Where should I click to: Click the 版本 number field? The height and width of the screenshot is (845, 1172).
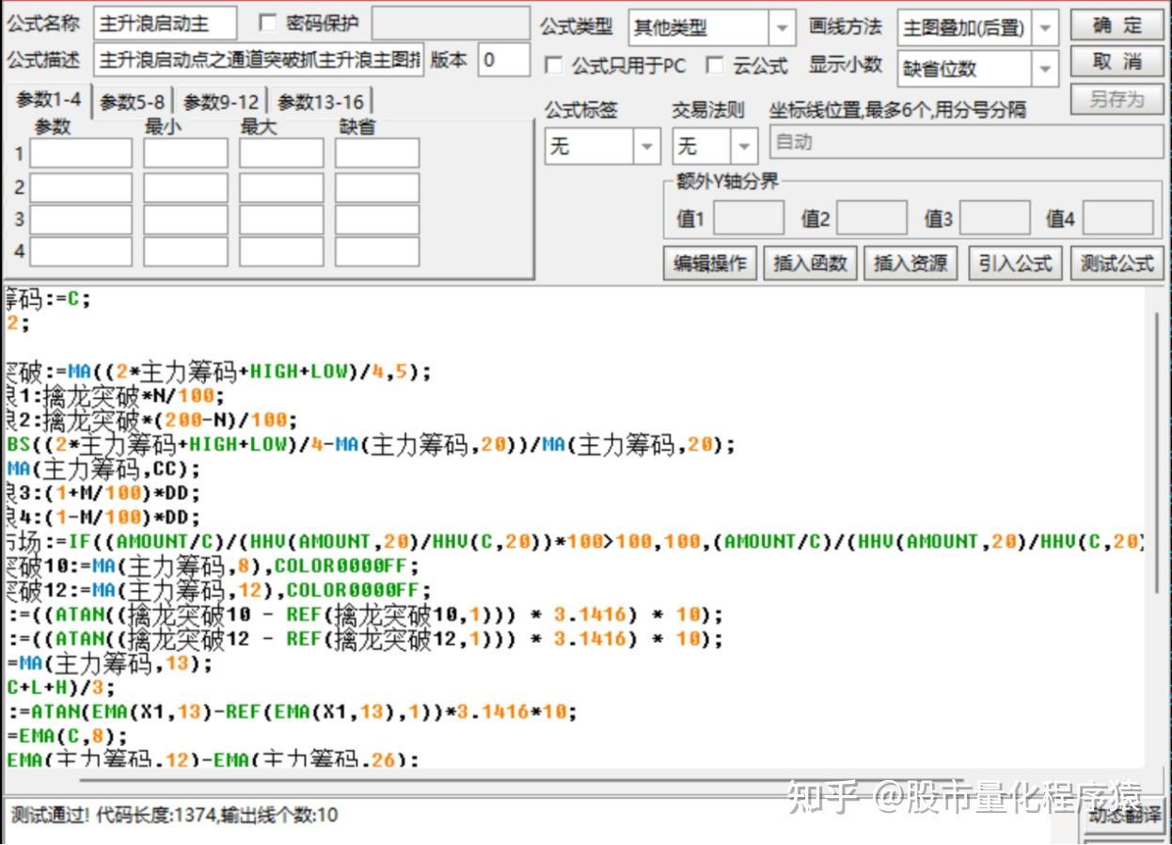[503, 59]
